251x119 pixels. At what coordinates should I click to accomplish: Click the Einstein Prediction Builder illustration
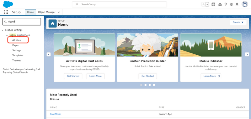[x=147, y=45]
